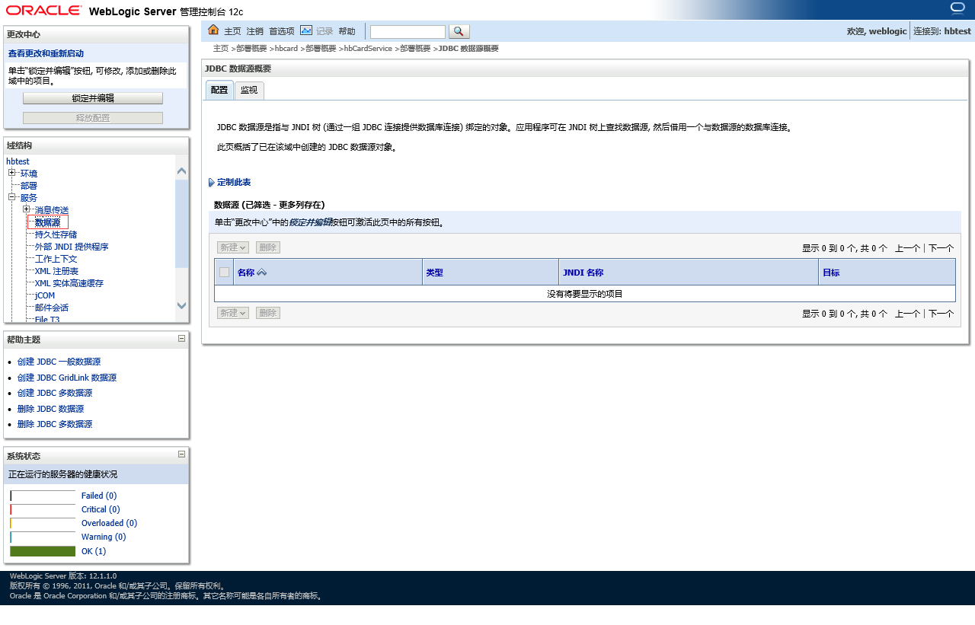
Task: Open help link 删除 JDBC 多数据源
Action: [55, 424]
